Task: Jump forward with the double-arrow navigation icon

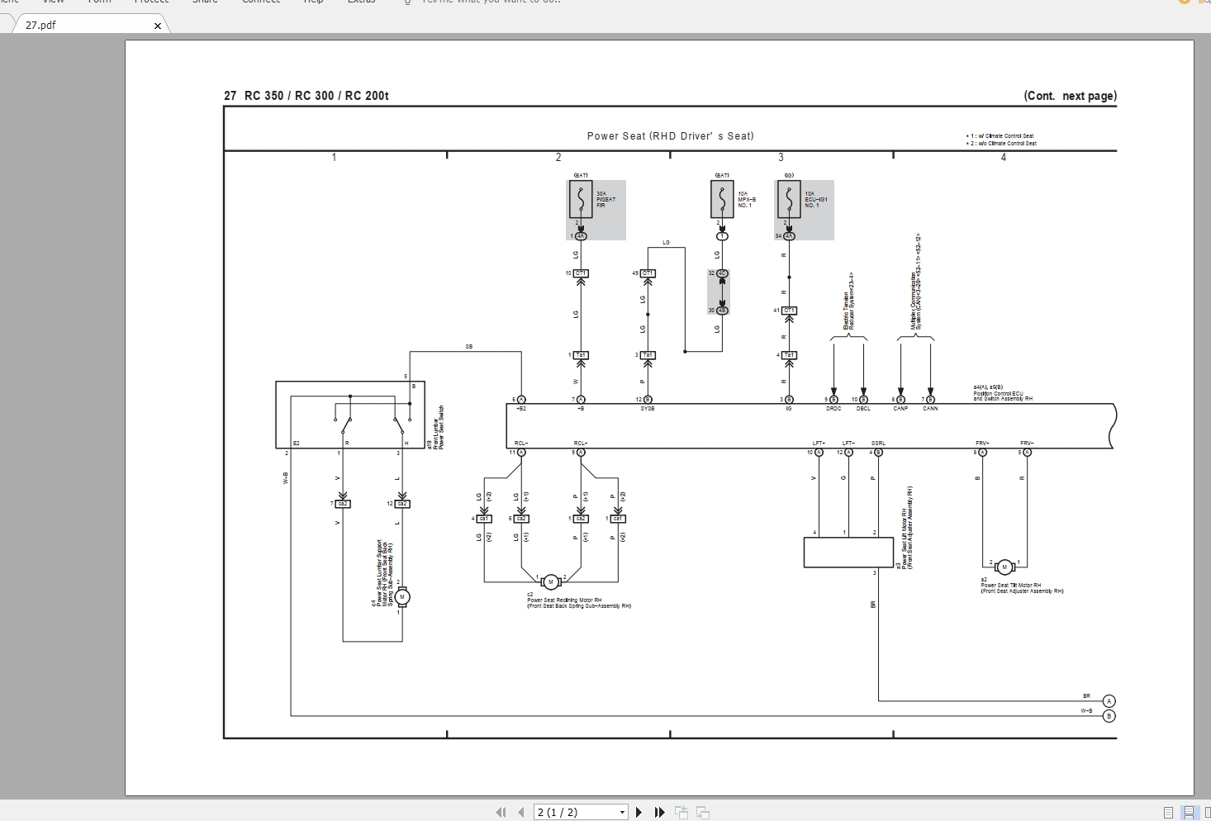Action: pos(658,812)
